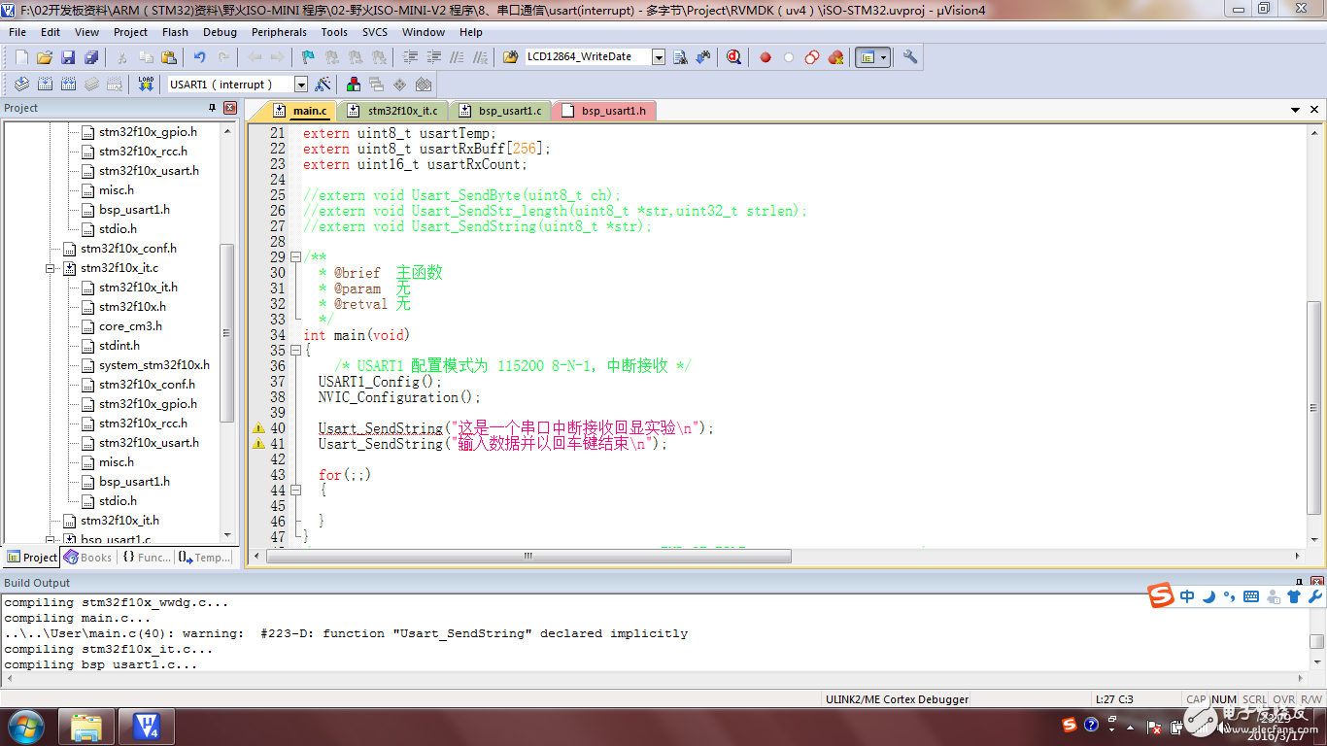This screenshot has width=1327, height=746.
Task: Open the Flash menu
Action: [175, 32]
